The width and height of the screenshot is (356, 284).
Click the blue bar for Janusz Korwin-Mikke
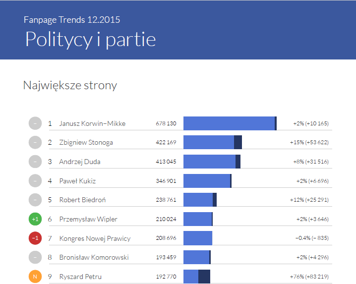click(229, 123)
